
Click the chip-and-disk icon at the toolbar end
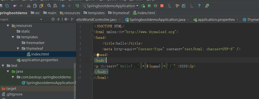tap(207, 6)
